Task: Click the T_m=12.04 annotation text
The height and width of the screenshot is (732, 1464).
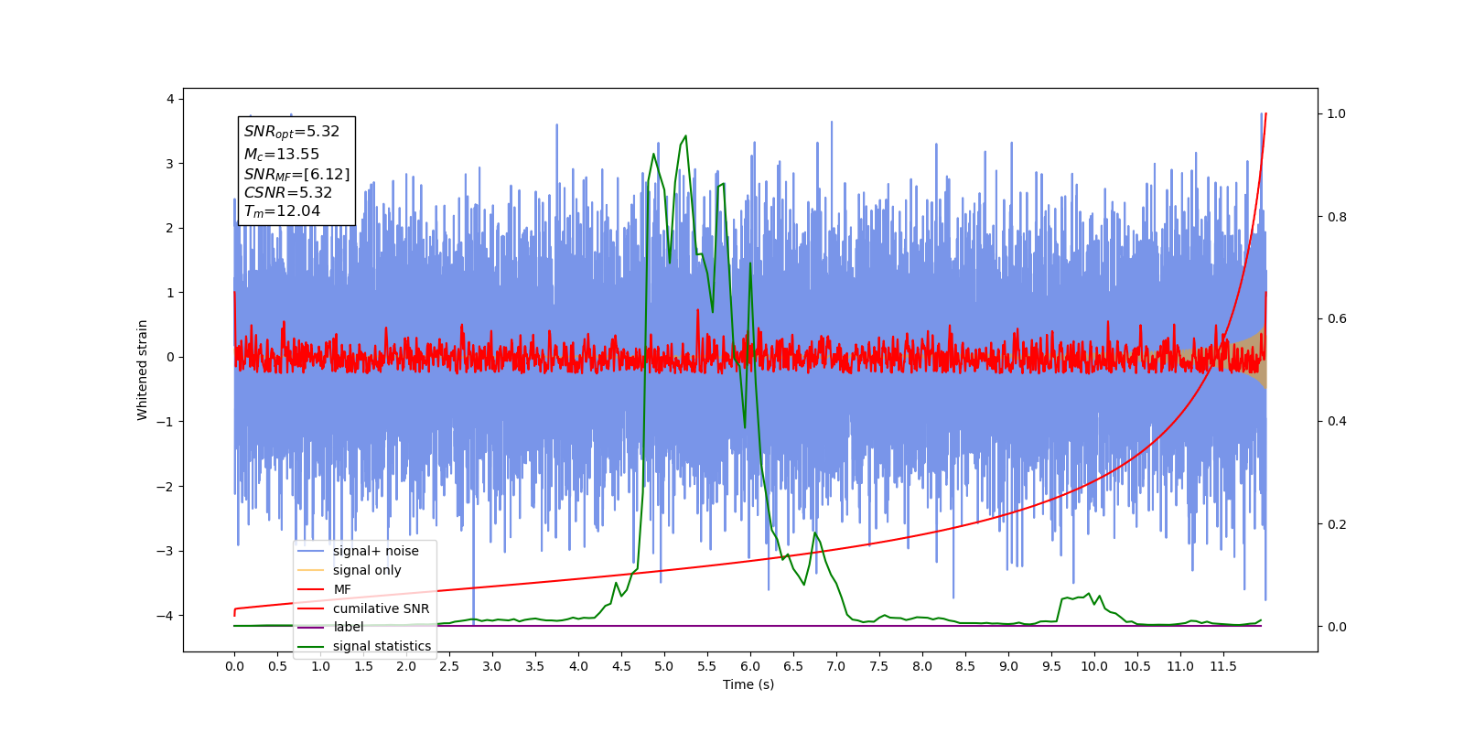Action: click(282, 211)
